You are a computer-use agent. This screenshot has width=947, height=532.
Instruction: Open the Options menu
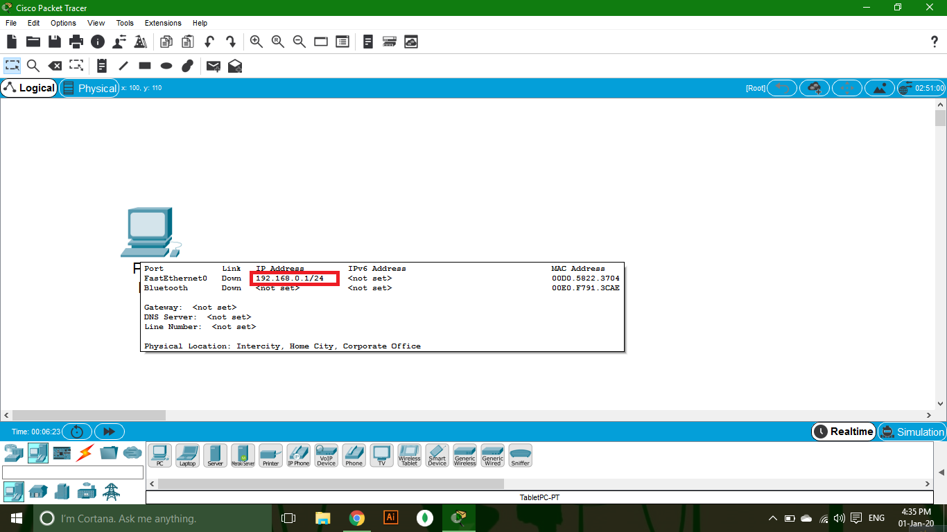[x=63, y=23]
